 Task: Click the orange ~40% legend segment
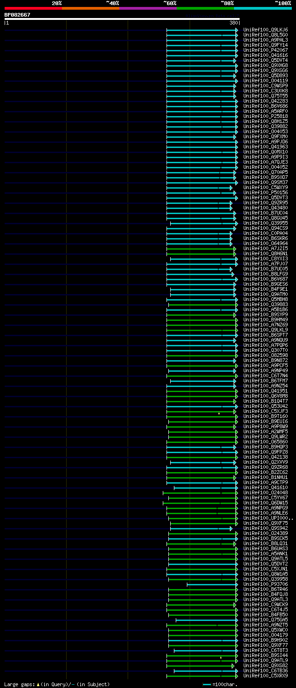click(x=90, y=8)
